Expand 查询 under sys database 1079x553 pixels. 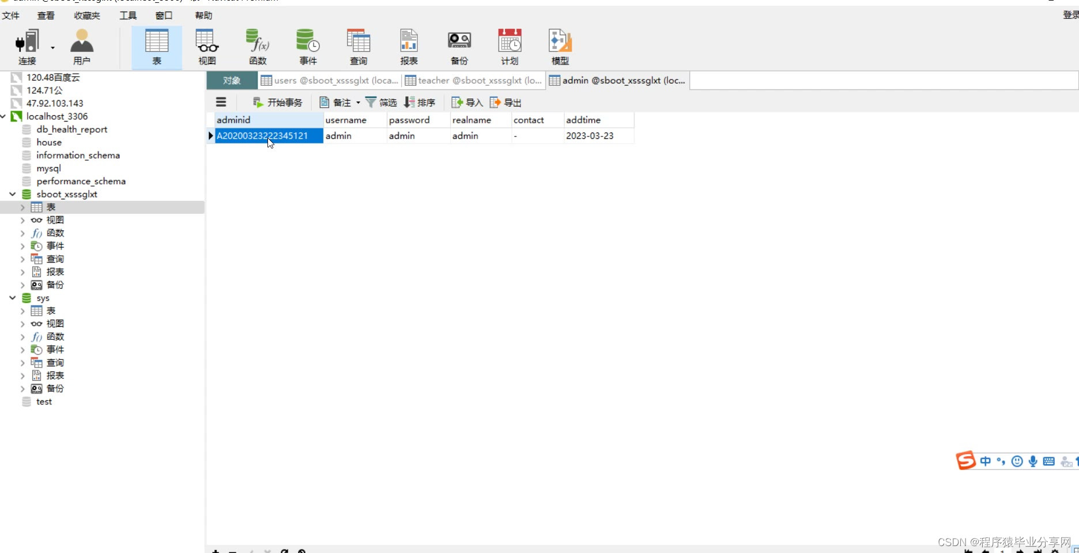pyautogui.click(x=22, y=363)
